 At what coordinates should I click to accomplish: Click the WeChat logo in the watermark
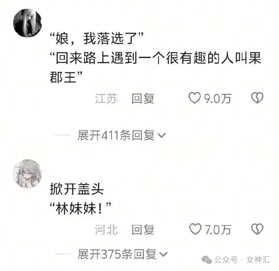[207, 260]
